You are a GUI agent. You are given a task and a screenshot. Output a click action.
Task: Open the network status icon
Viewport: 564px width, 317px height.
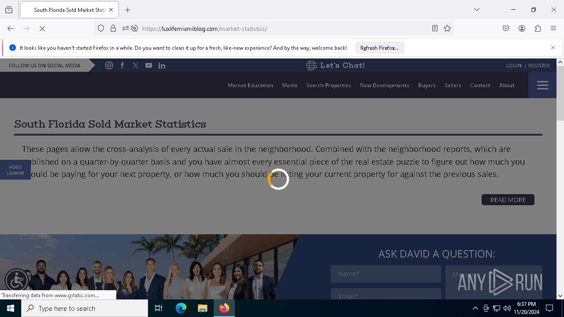pos(497,308)
